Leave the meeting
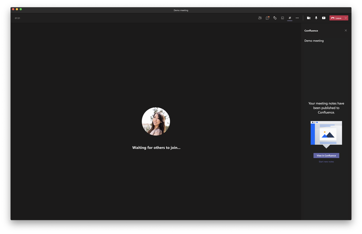The width and height of the screenshot is (362, 234). pos(336,18)
